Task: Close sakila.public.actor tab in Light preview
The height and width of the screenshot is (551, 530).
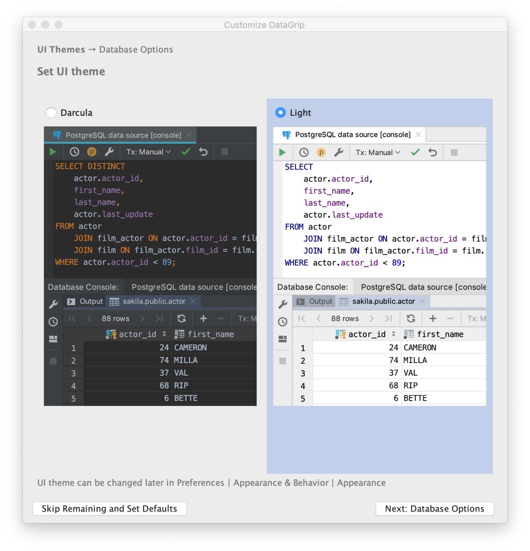Action: [x=422, y=301]
